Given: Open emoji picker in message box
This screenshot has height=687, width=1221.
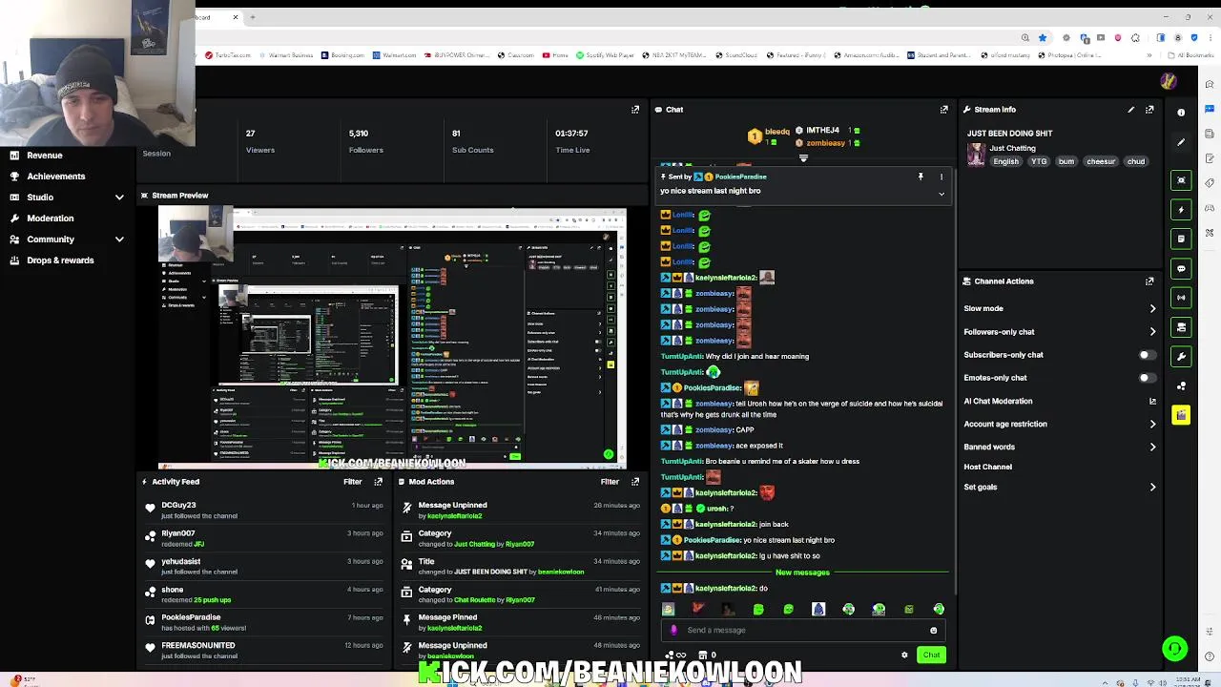Looking at the screenshot, I should pos(933,630).
